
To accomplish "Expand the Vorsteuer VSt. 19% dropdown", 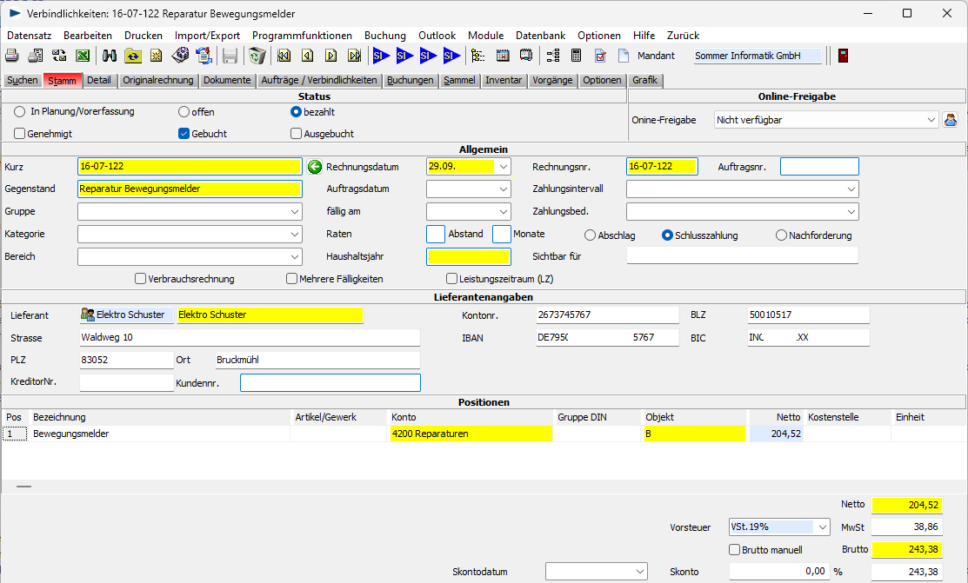I will click(x=823, y=527).
